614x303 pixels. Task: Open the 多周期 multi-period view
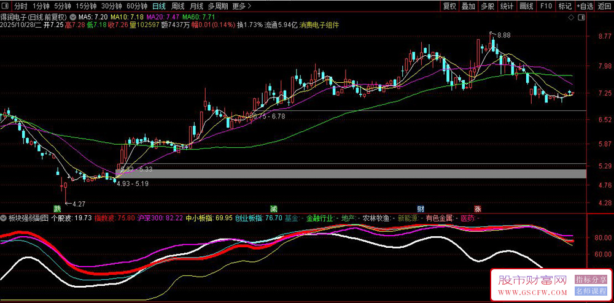click(x=218, y=6)
